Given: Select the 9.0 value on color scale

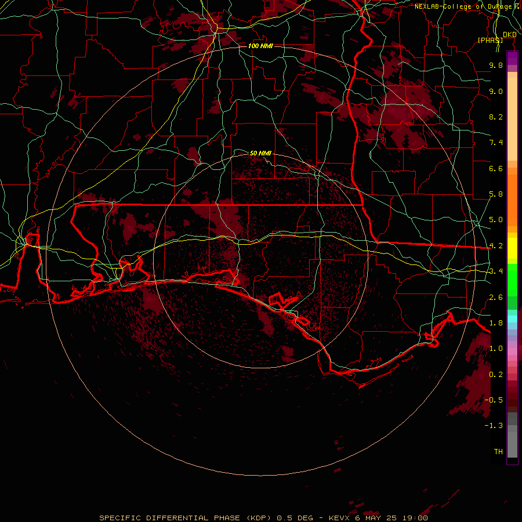Looking at the screenshot, I should coord(496,91).
